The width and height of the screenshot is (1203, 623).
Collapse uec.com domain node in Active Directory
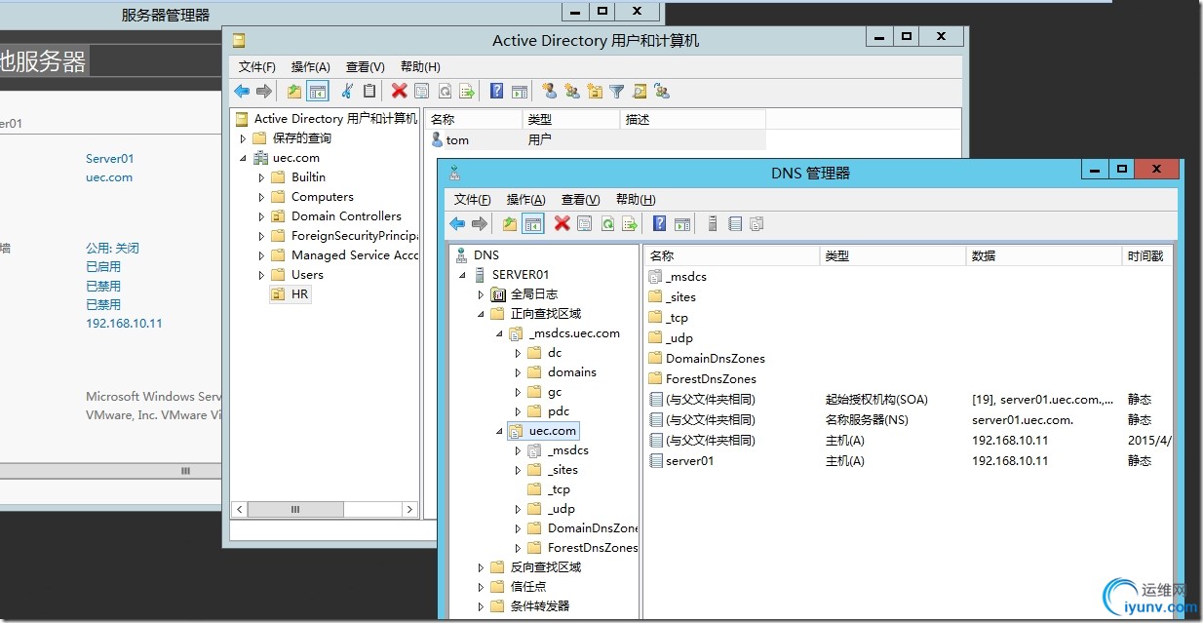pyautogui.click(x=243, y=158)
